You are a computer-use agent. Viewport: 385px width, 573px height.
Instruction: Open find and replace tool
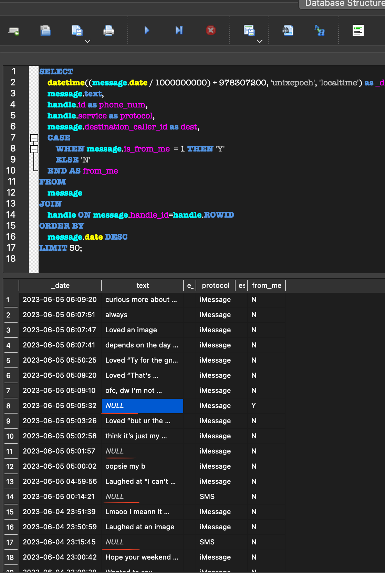(320, 30)
